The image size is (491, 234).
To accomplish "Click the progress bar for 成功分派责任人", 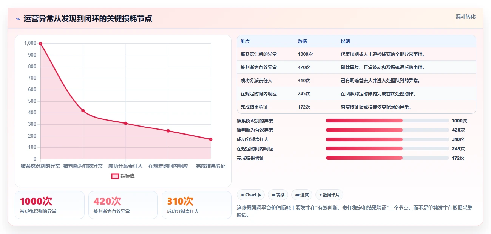I will coord(388,139).
